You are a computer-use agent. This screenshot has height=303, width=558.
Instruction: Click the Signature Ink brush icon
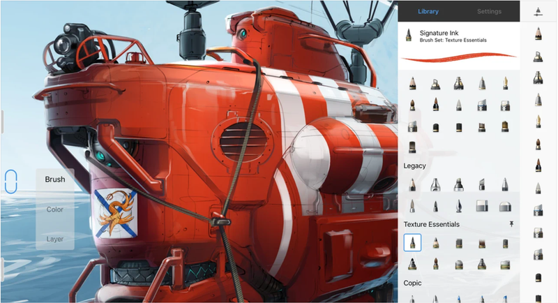(x=409, y=36)
